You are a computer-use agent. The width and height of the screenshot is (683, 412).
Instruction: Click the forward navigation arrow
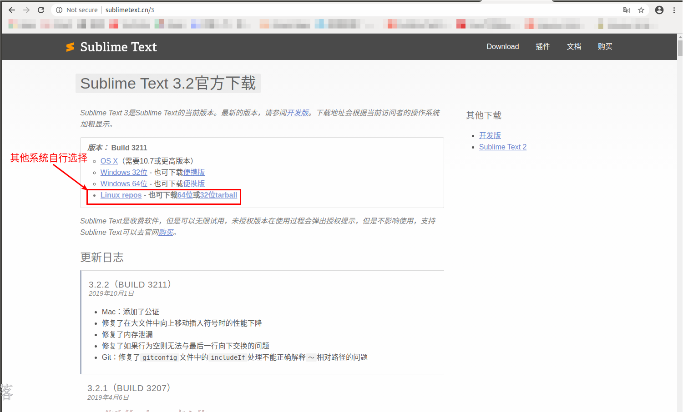[26, 10]
